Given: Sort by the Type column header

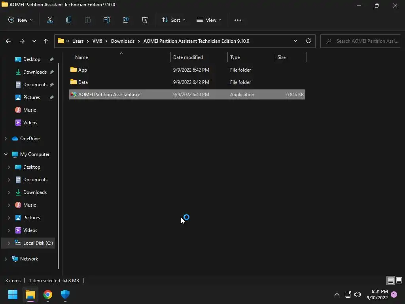Looking at the screenshot, I should coord(235,57).
